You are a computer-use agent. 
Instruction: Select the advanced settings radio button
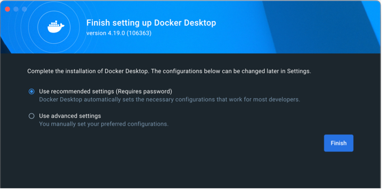32,116
